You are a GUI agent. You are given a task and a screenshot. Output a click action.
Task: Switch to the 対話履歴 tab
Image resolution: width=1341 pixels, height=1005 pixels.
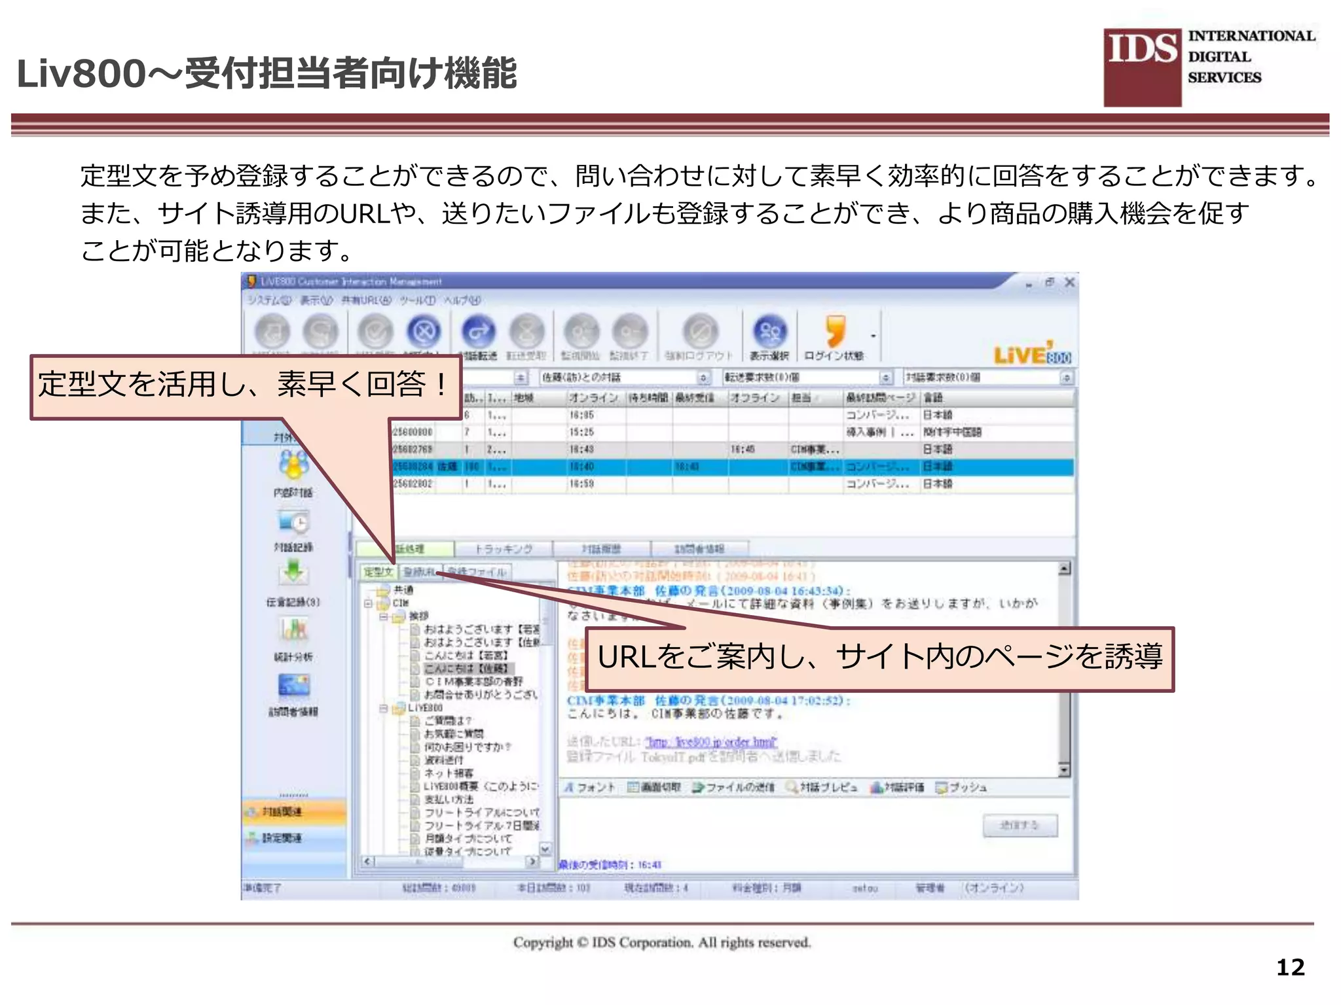coord(602,549)
